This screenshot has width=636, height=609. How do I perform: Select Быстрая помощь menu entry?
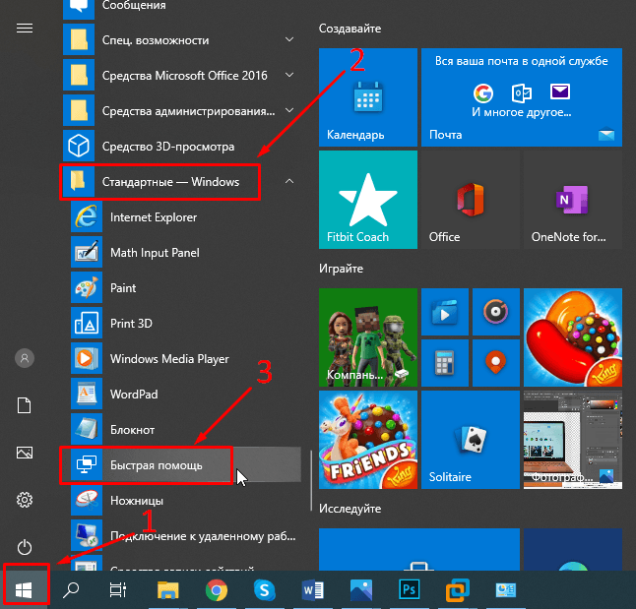click(x=156, y=465)
